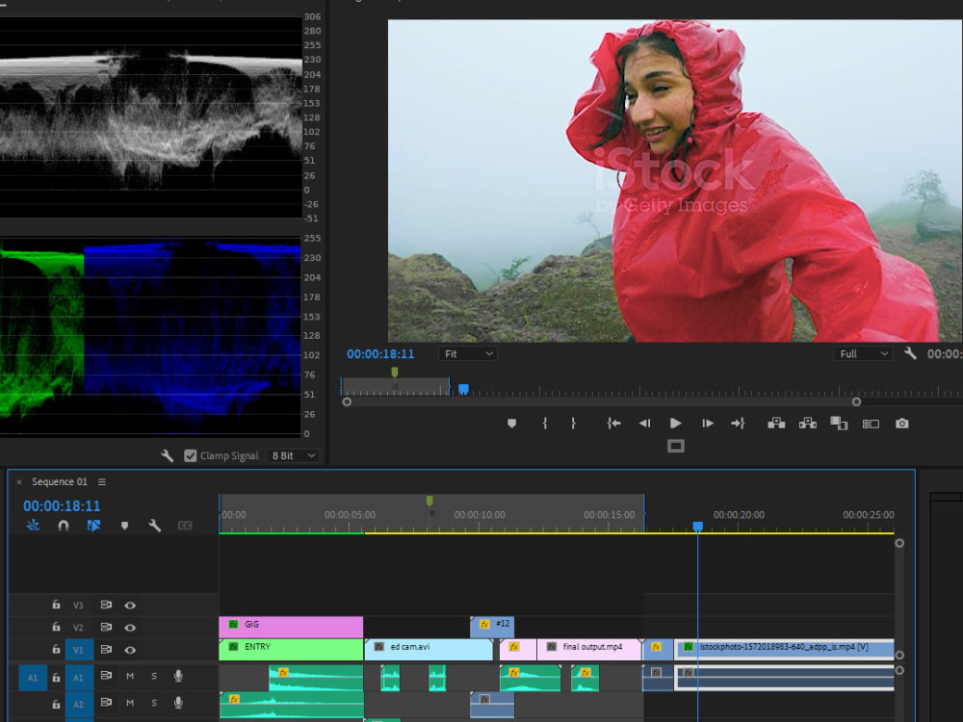Toggle V1 track targeting button
Image resolution: width=963 pixels, height=722 pixels.
coord(79,650)
